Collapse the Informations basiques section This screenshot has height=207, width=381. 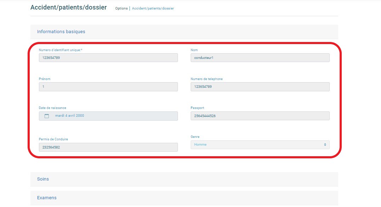click(x=184, y=32)
